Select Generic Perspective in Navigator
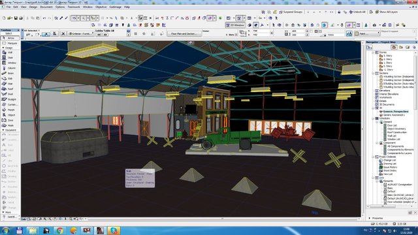Image resolution: width=418 pixels, height=235 pixels. pos(396,112)
